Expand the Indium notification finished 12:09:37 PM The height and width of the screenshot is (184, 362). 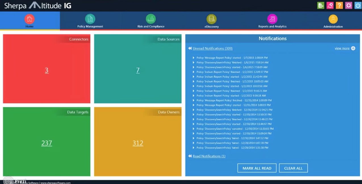pyautogui.click(x=194, y=72)
